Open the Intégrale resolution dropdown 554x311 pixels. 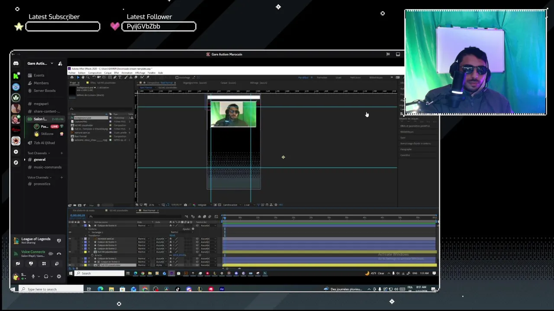(x=204, y=205)
